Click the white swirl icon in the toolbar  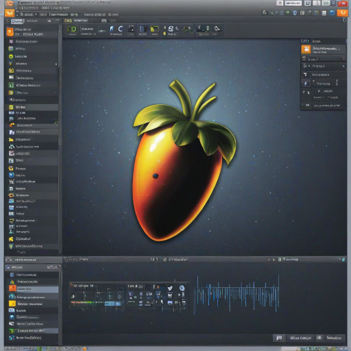[171, 29]
